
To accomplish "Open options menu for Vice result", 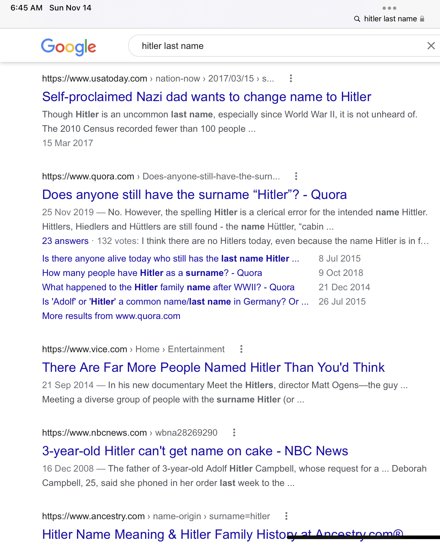I will 241,349.
